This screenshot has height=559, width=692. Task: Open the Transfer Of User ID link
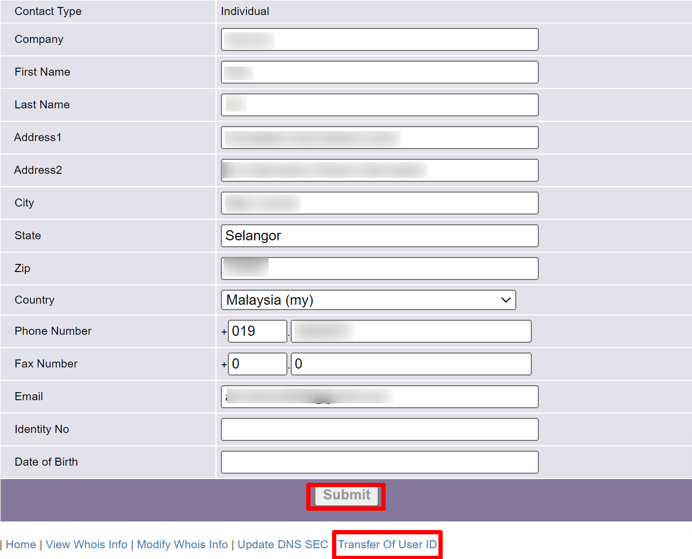click(387, 545)
